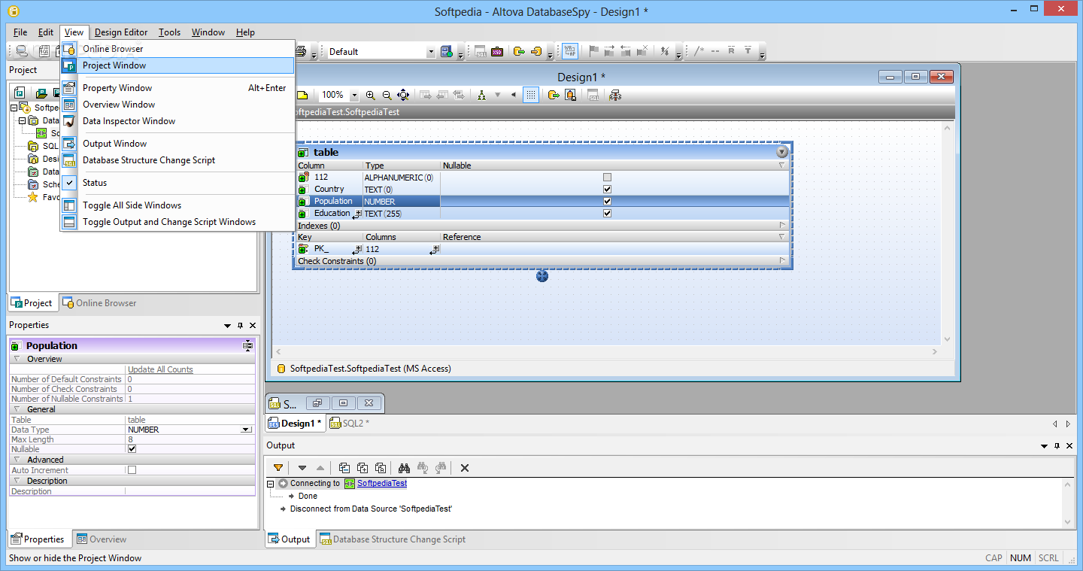The image size is (1083, 571).
Task: Select the Favorites star tree item
Action: point(44,197)
